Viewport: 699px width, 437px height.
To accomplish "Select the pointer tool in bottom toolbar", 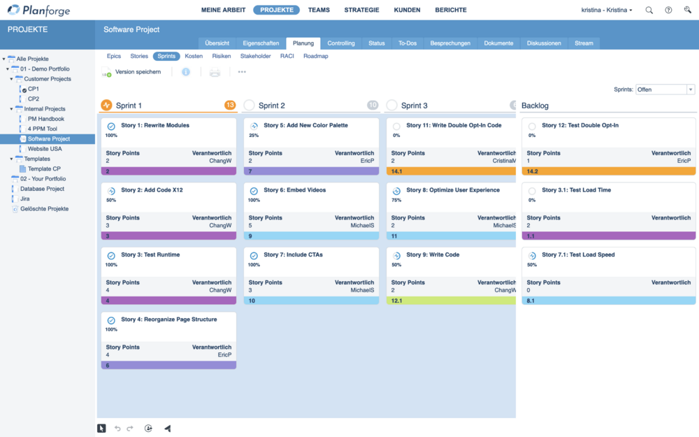I will click(x=101, y=428).
